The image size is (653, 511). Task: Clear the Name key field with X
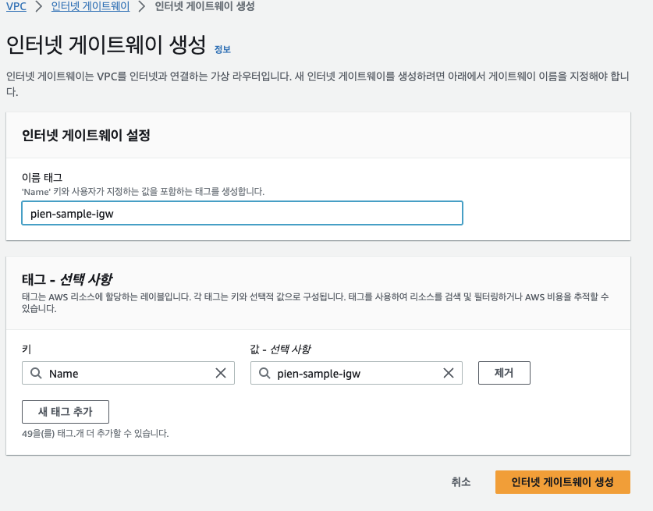pos(221,373)
